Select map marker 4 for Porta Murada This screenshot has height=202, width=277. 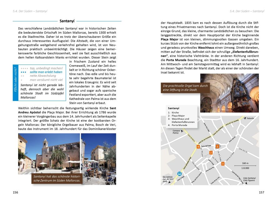(198, 147)
